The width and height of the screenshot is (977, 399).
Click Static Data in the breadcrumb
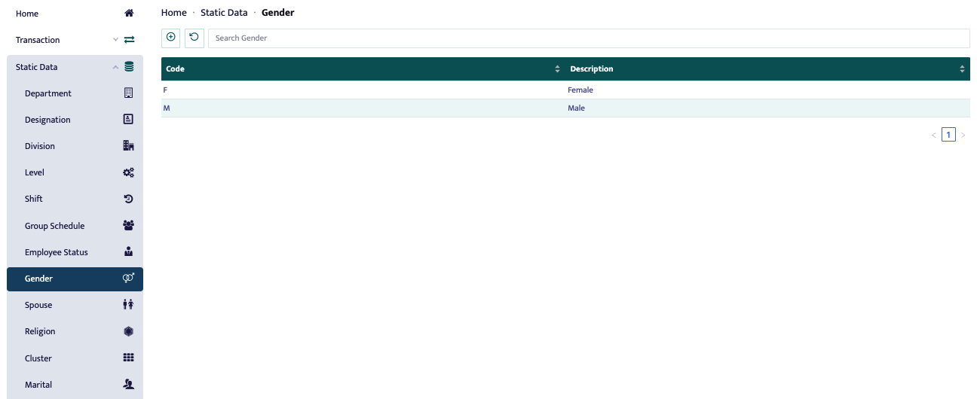(x=224, y=13)
